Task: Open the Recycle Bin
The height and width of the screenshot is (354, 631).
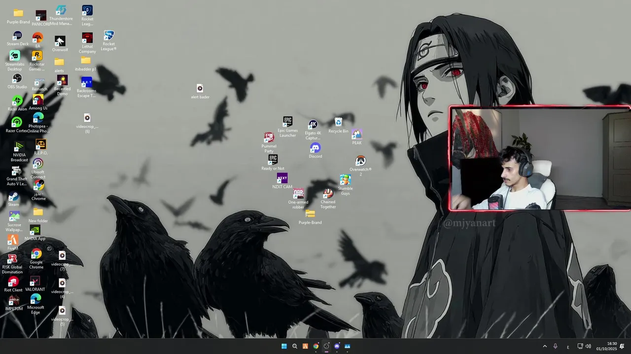Action: [338, 126]
